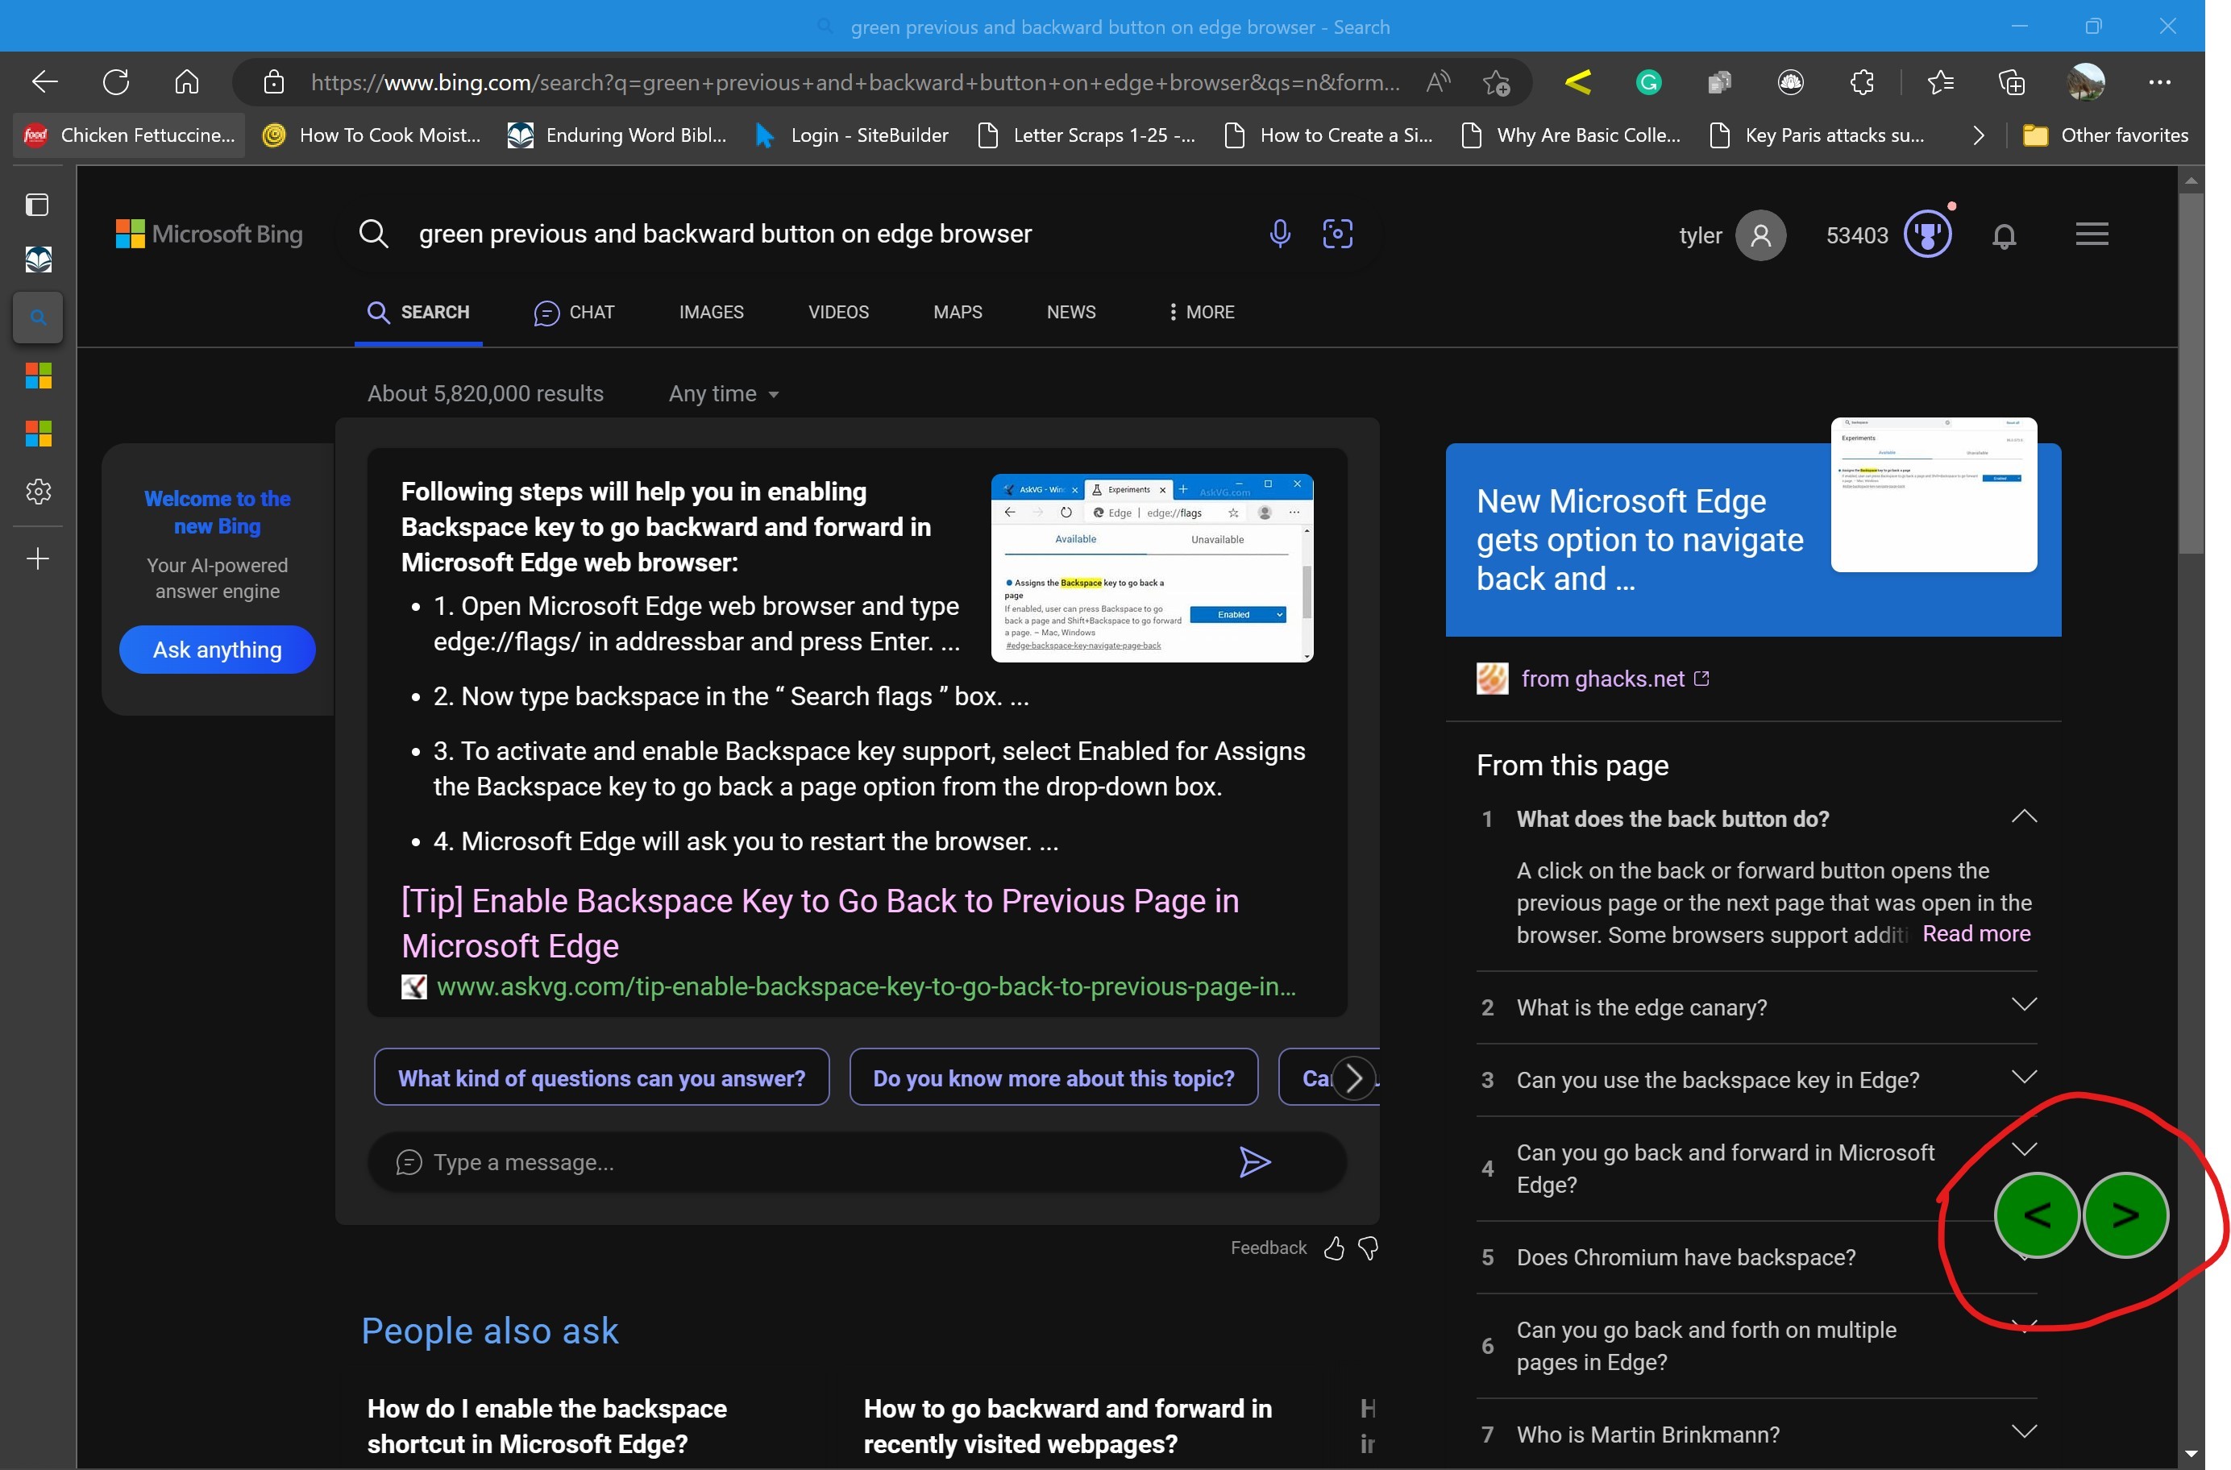Show more bookmarks bar chevron
The width and height of the screenshot is (2231, 1470).
pyautogui.click(x=1978, y=135)
